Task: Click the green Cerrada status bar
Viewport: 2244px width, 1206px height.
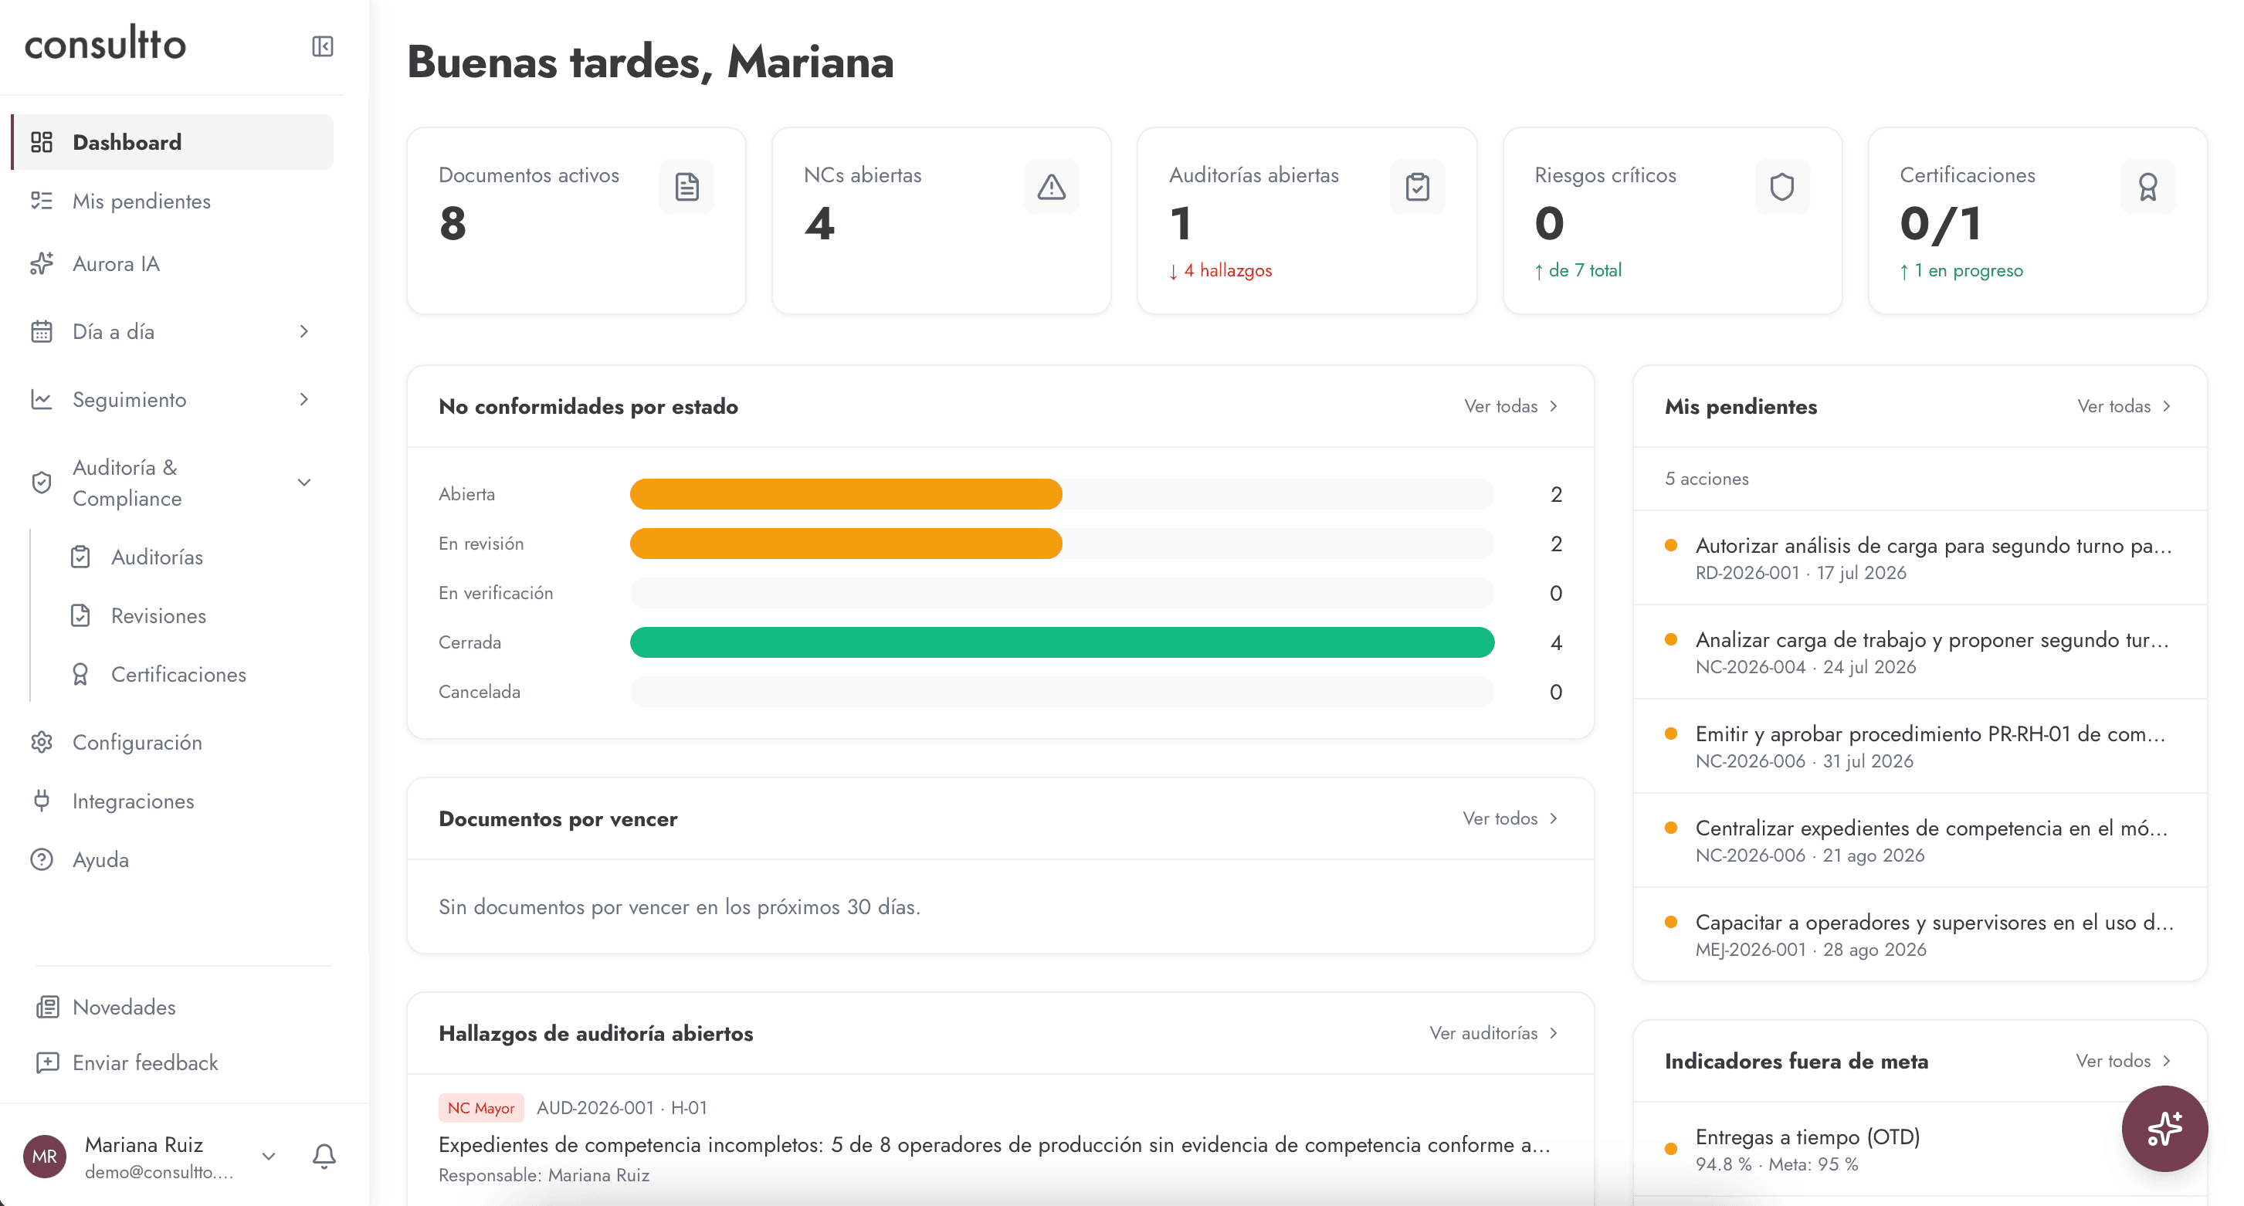Action: tap(1062, 642)
